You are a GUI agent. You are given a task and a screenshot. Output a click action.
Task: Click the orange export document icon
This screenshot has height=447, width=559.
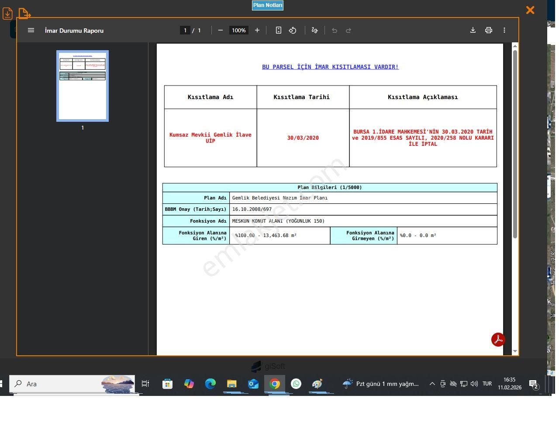(24, 14)
